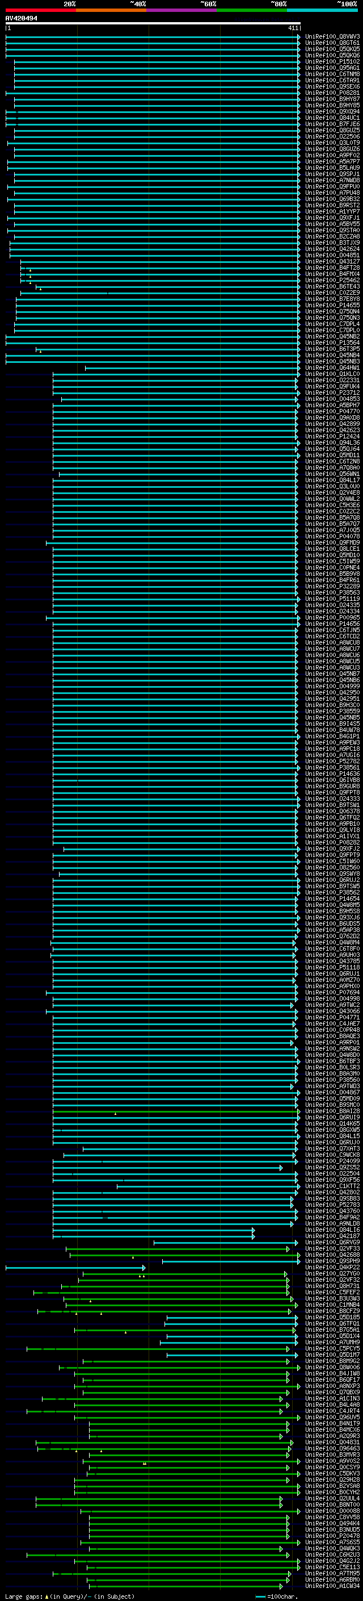The image size is (363, 1601).
Task: Click the alignment bar for UniRef100_Q8VWV3
Action: (153, 37)
